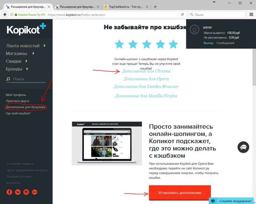Click the green padlock security icon
This screenshot has width=256, height=204.
(16, 15)
